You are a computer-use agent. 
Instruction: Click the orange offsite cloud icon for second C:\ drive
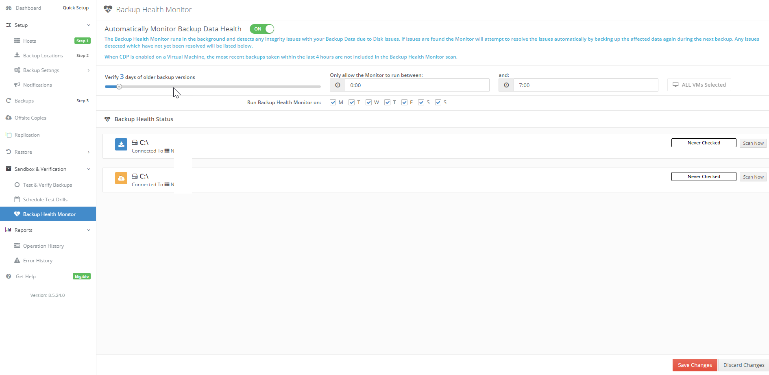pyautogui.click(x=121, y=178)
